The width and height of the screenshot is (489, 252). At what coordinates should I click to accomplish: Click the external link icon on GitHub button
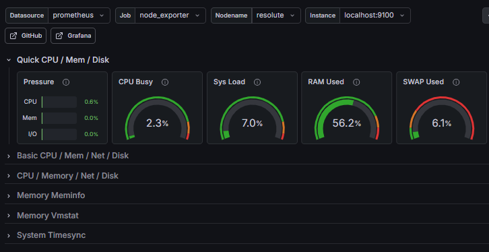tap(13, 36)
